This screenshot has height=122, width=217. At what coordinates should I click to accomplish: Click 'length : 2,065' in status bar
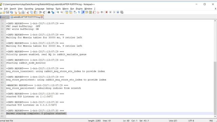94,121
